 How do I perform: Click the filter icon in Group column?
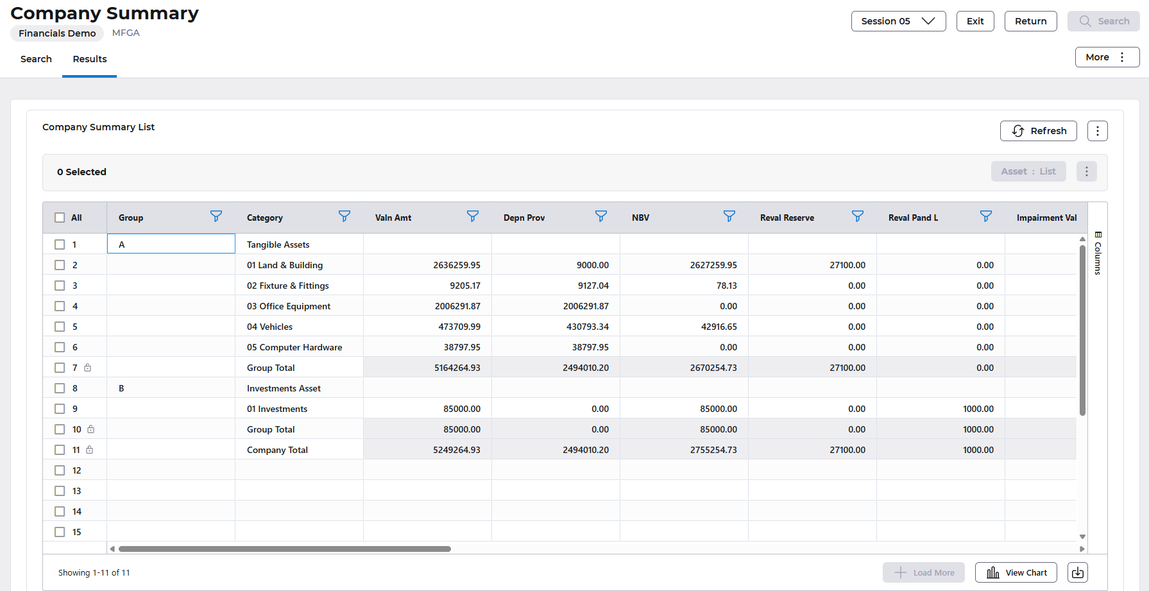216,216
